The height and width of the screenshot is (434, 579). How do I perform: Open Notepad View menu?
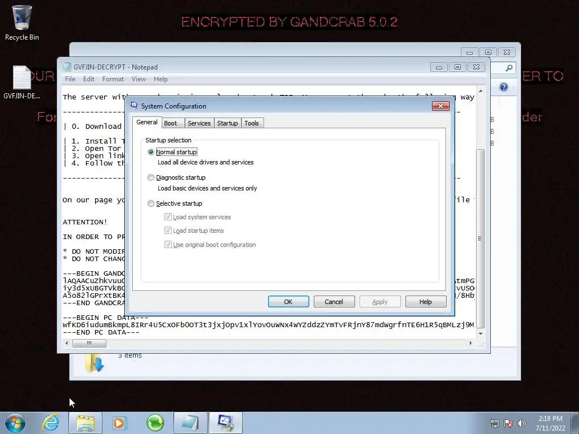tap(139, 79)
